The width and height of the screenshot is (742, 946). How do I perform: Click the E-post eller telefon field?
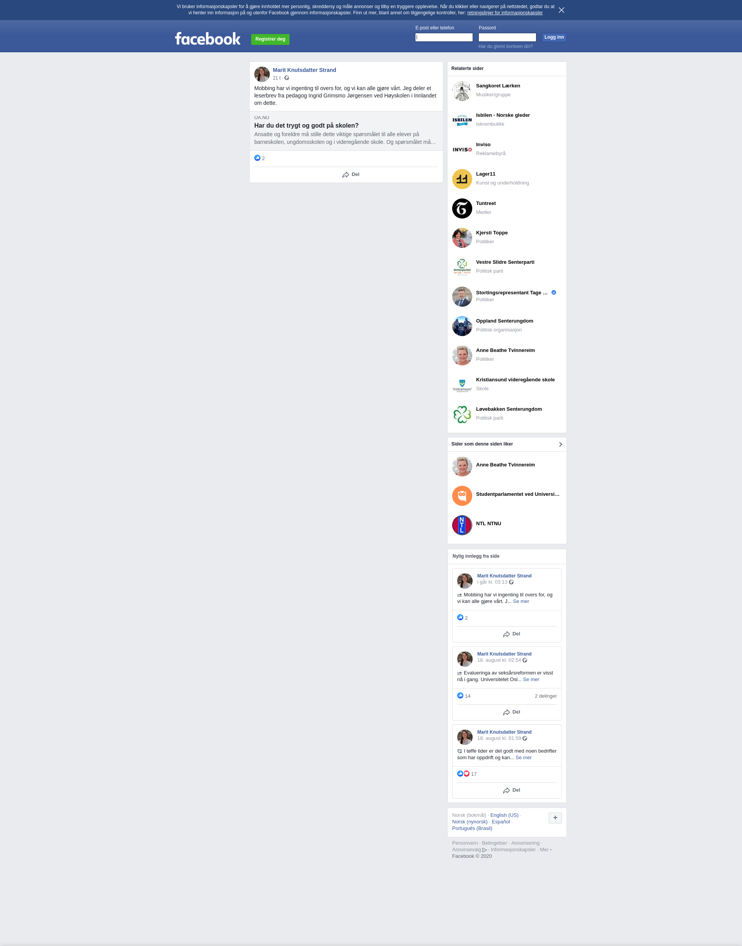coord(444,38)
